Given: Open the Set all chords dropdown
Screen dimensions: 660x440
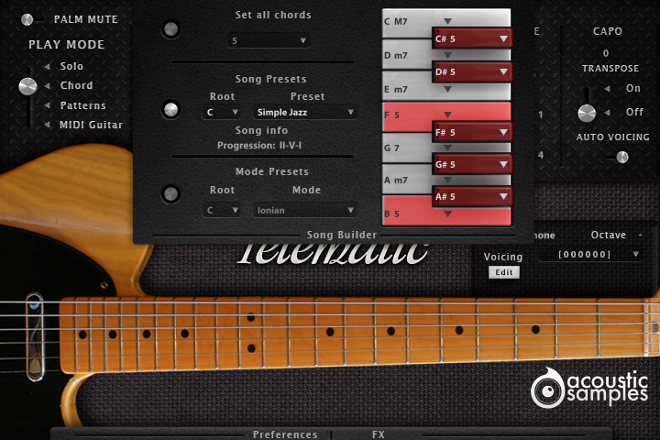Looking at the screenshot, I should 269,41.
